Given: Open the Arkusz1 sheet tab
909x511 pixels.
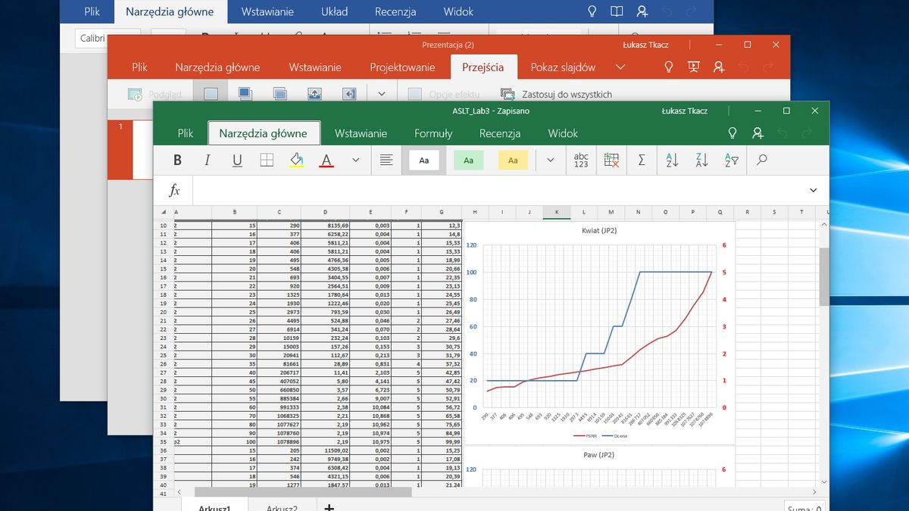Looking at the screenshot, I should pyautogui.click(x=214, y=506).
